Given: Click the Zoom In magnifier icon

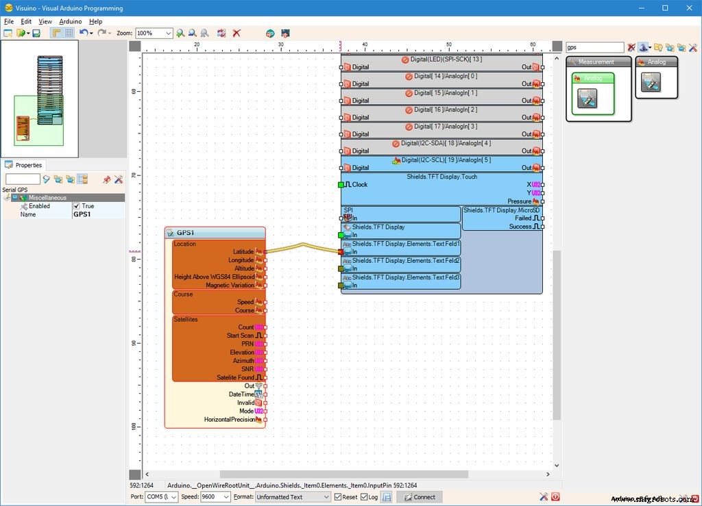Looking at the screenshot, I should [x=180, y=33].
